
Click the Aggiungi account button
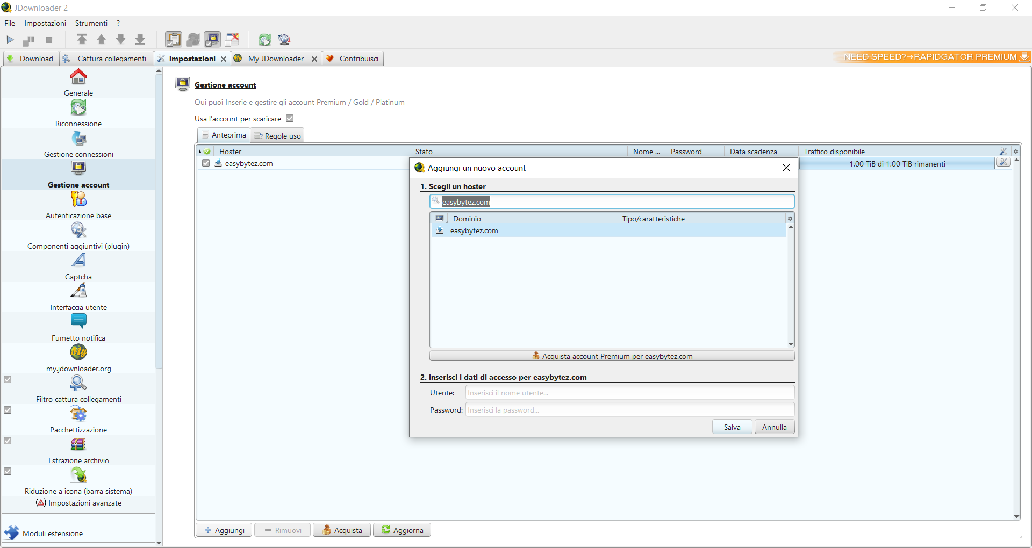click(x=225, y=530)
